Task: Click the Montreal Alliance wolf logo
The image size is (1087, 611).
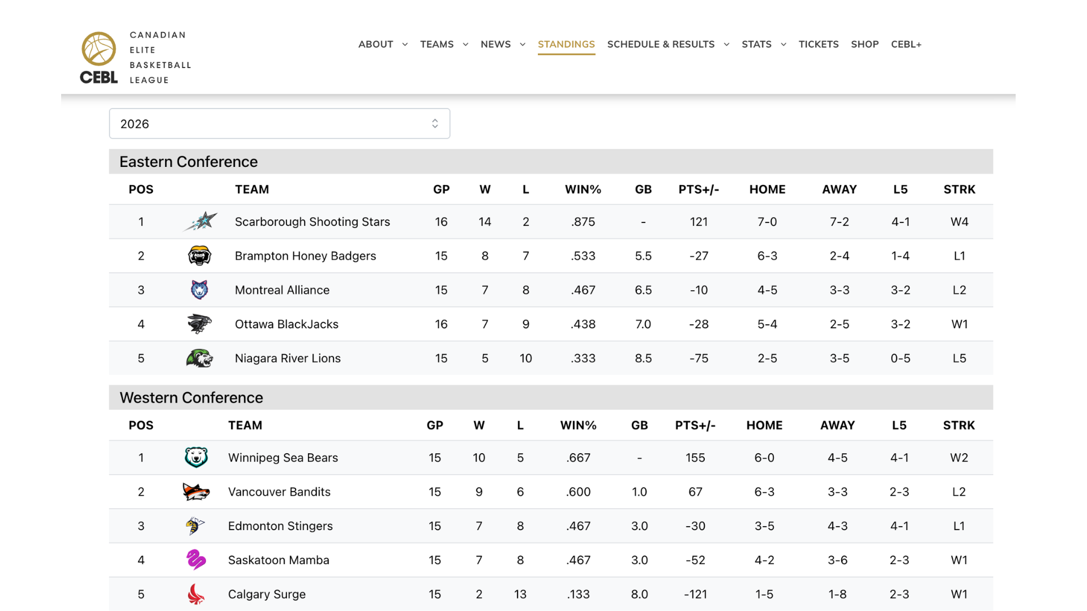Action: click(x=199, y=290)
